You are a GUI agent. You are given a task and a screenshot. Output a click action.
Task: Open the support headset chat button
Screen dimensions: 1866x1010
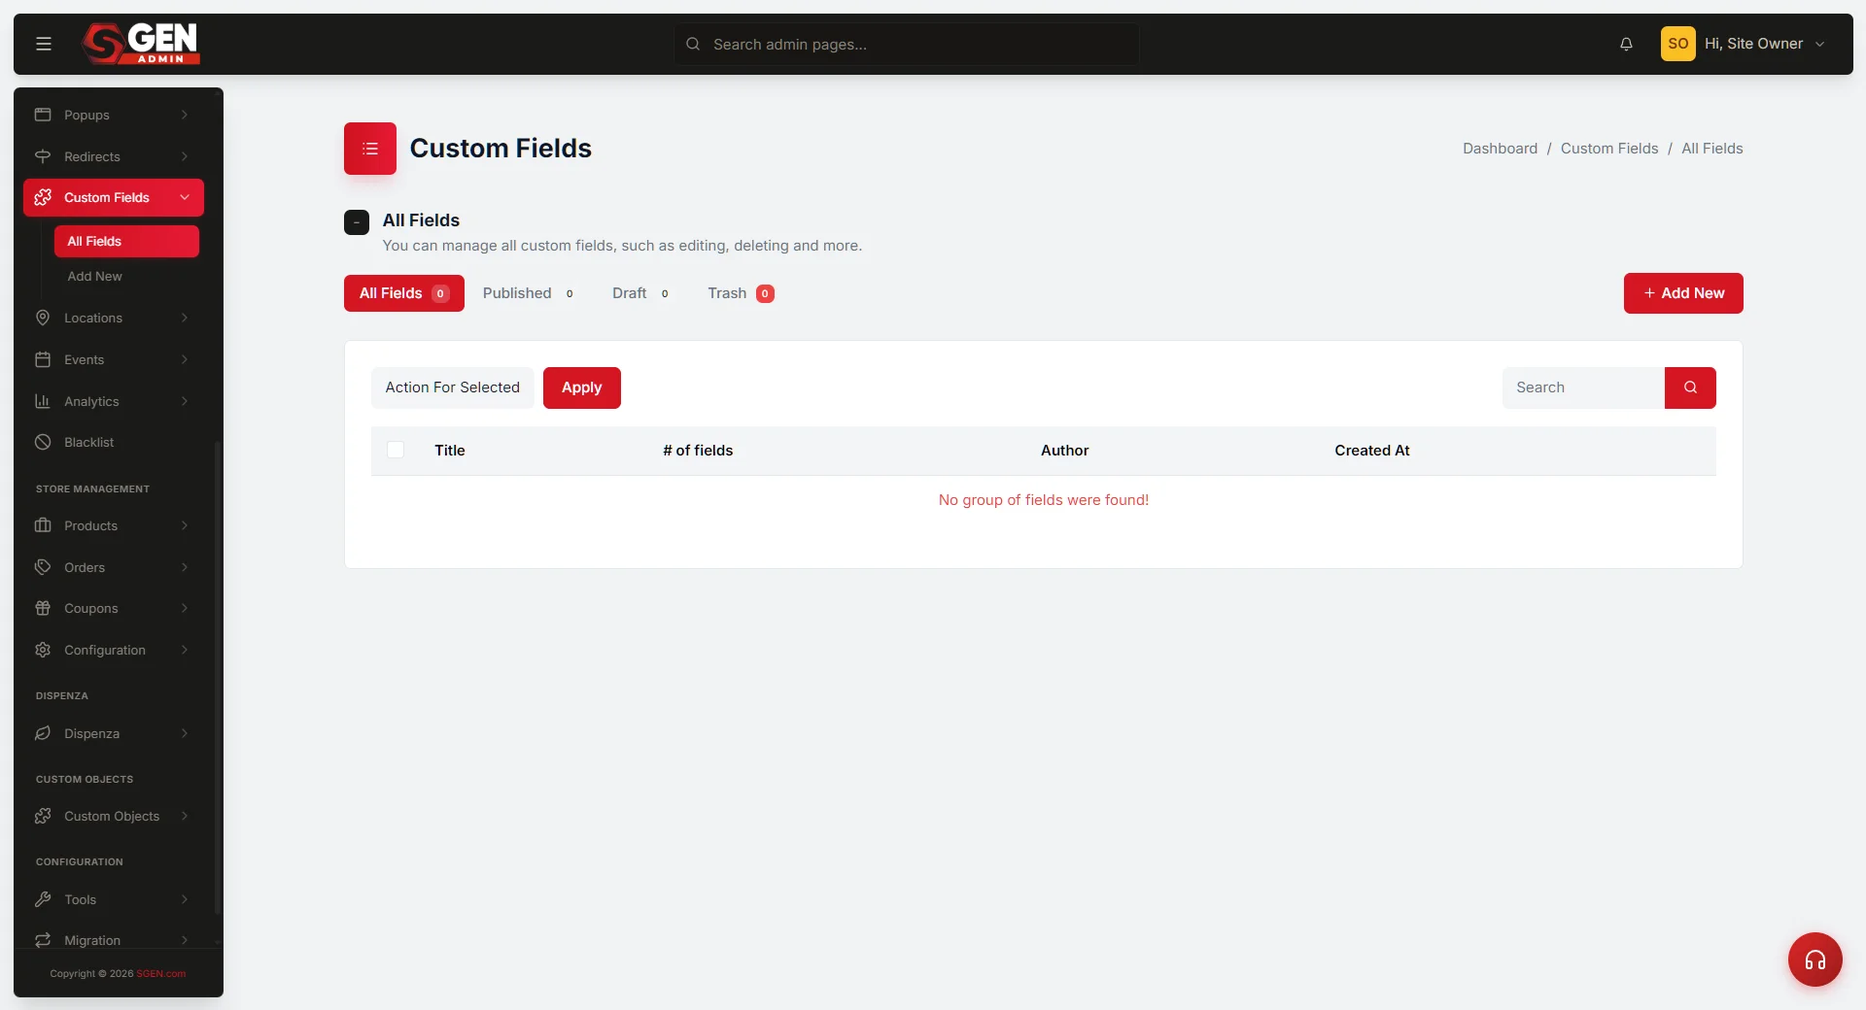click(1814, 959)
